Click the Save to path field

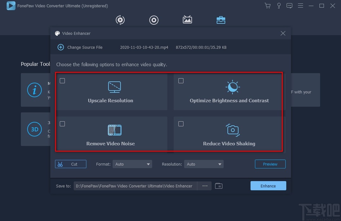(x=135, y=186)
